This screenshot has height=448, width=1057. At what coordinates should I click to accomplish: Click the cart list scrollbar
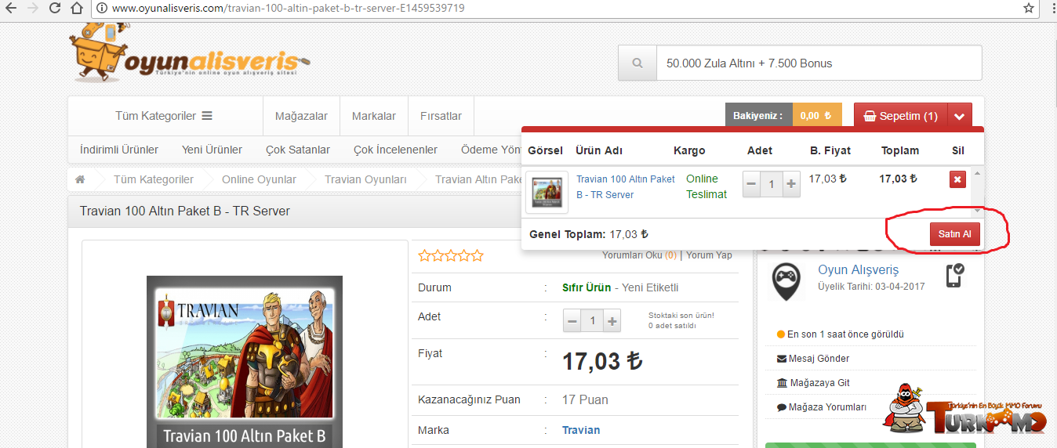(976, 192)
